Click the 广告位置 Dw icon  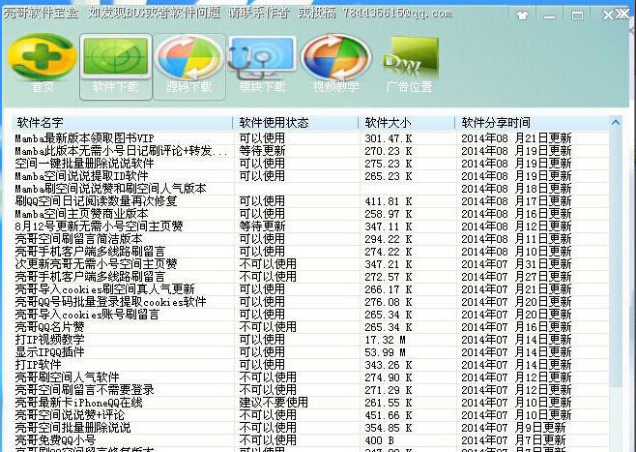410,65
